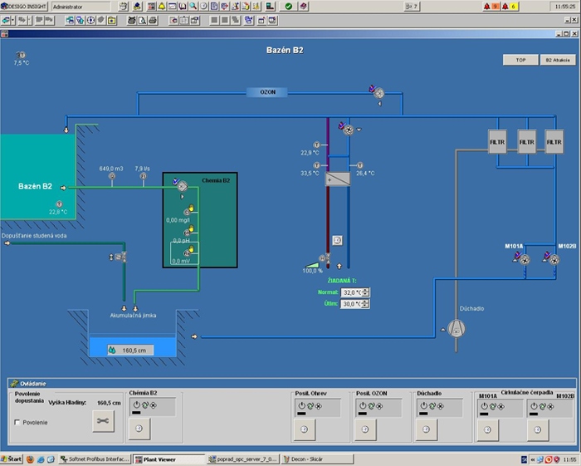
Task: Select the heating pump above the exchanger
Action: pos(347,129)
